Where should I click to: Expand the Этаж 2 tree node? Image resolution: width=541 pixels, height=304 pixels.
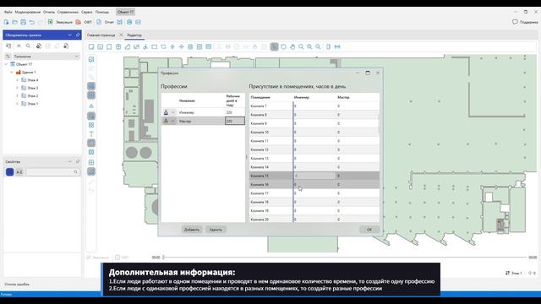coord(17,95)
